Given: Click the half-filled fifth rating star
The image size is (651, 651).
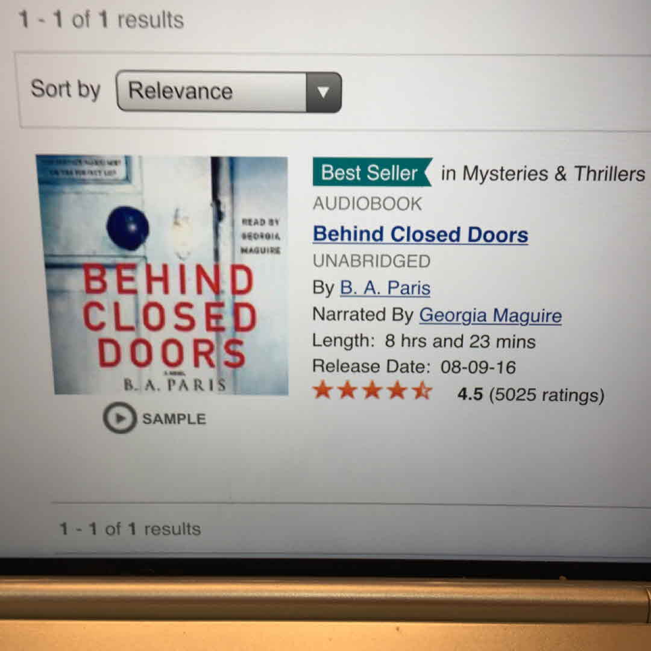Looking at the screenshot, I should 423,391.
